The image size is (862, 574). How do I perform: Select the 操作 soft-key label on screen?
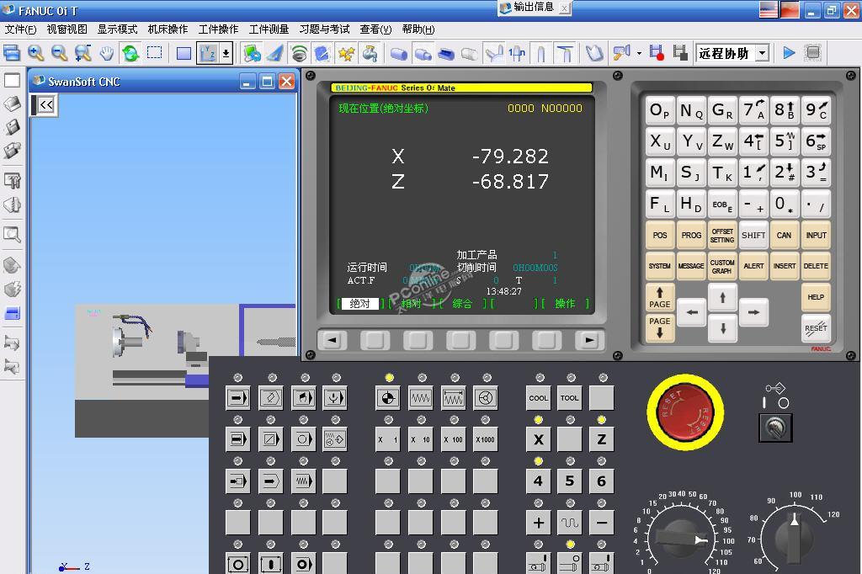click(565, 304)
